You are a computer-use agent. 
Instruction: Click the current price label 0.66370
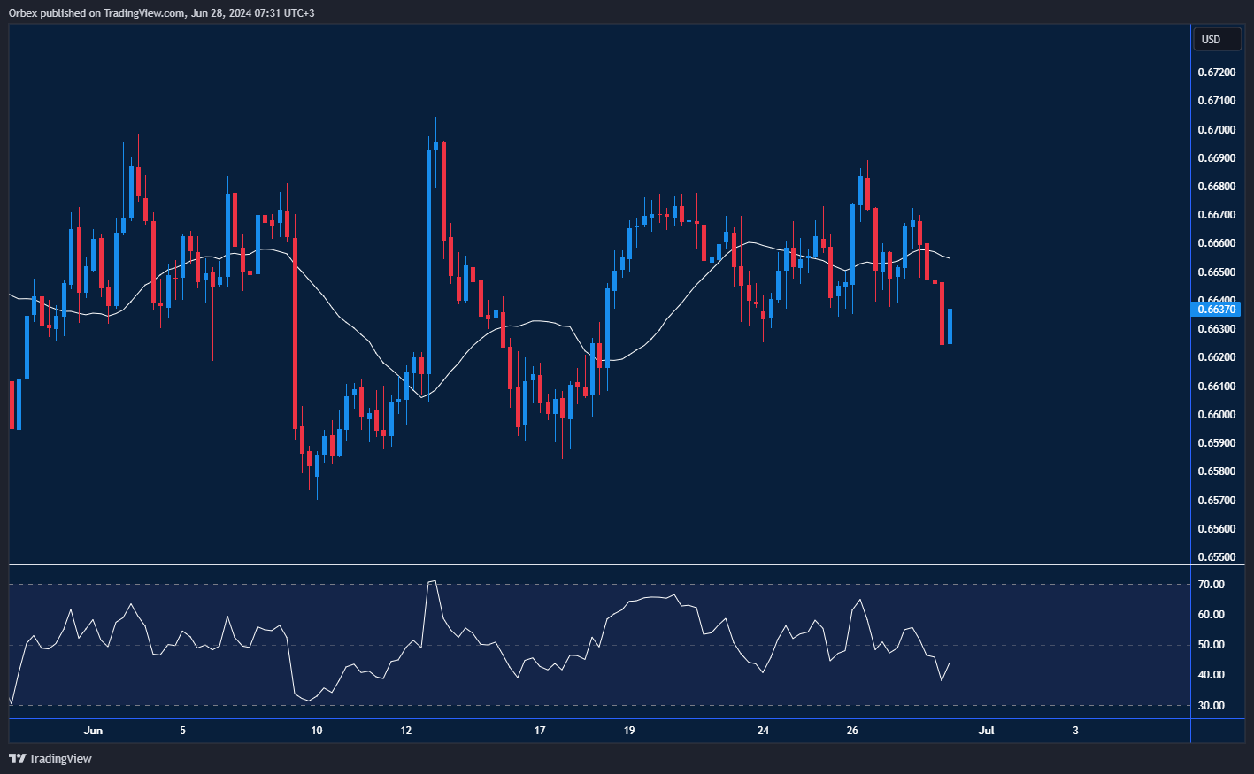[x=1215, y=309]
